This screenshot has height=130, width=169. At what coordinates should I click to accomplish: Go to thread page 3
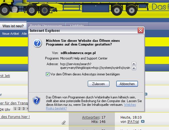tap(23, 109)
